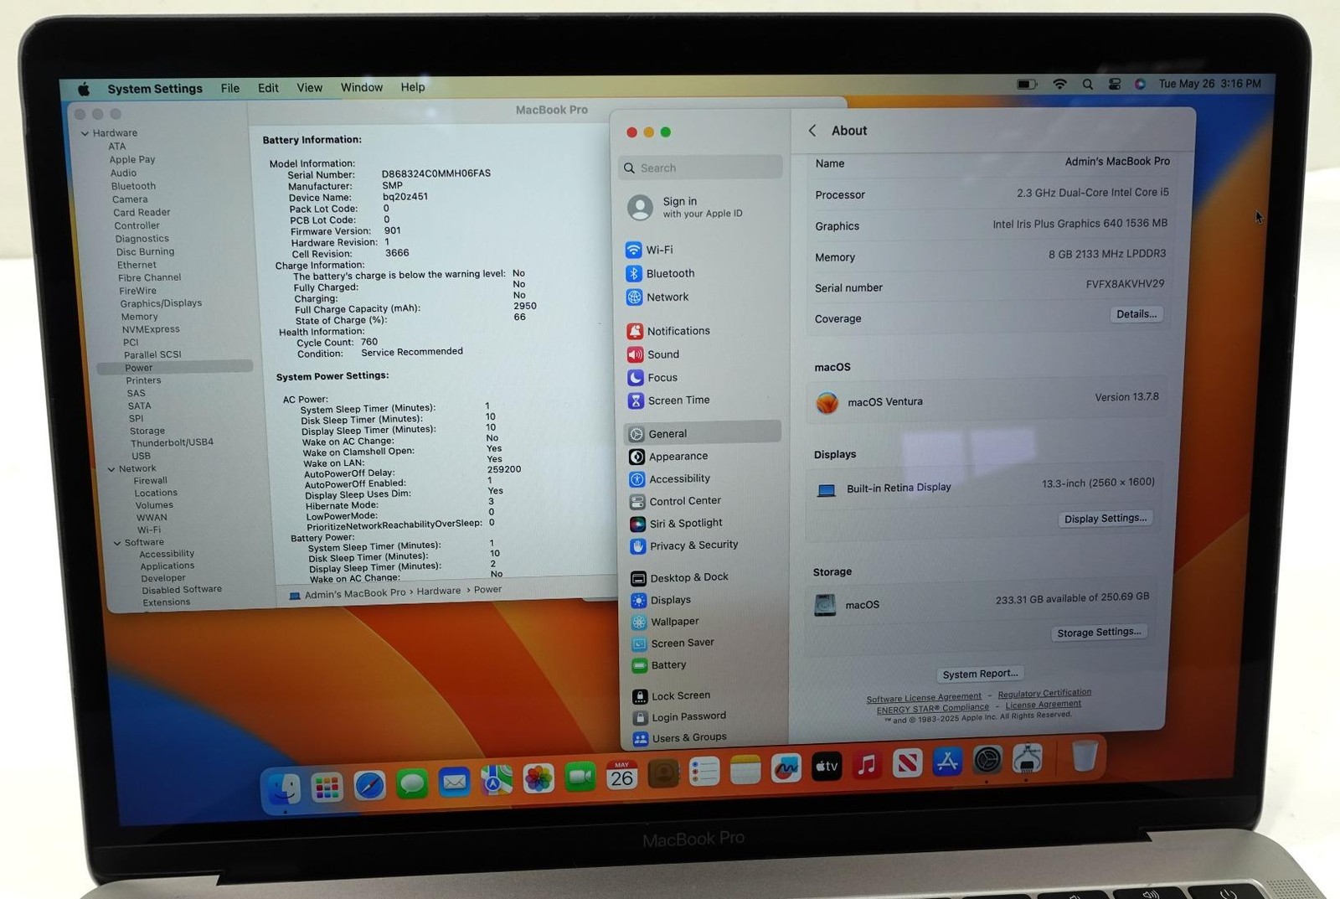Open Wallpaper settings
The height and width of the screenshot is (899, 1340).
coord(664,622)
